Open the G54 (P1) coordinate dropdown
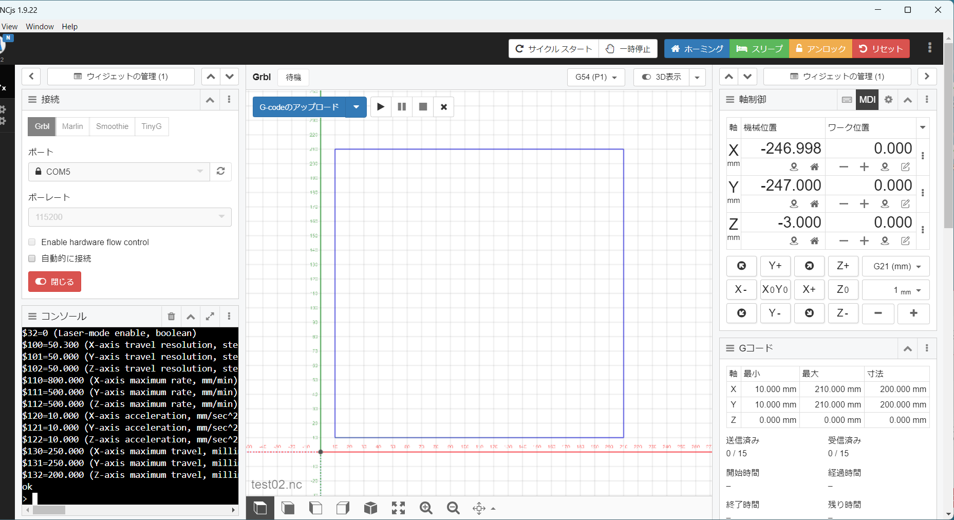The width and height of the screenshot is (954, 520). (596, 77)
